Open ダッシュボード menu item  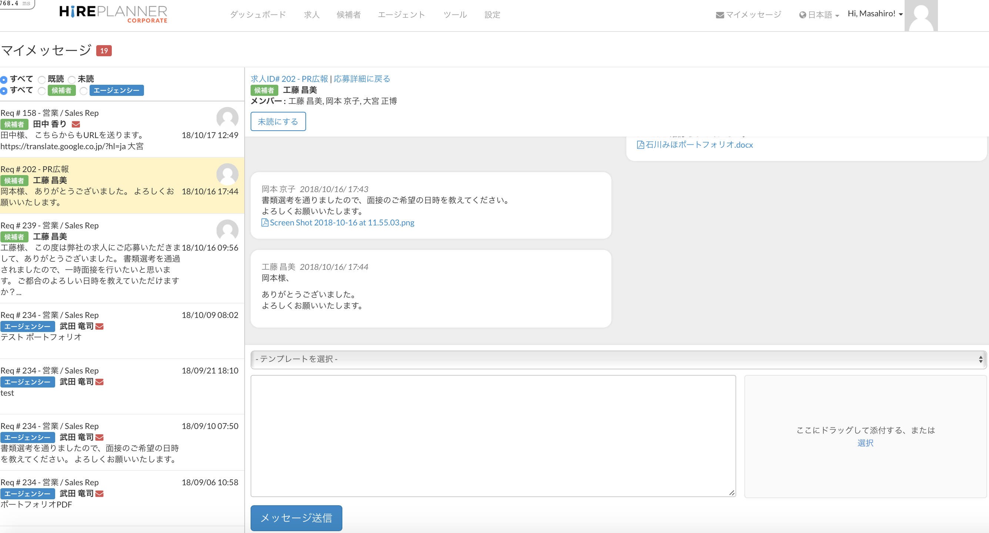click(258, 14)
